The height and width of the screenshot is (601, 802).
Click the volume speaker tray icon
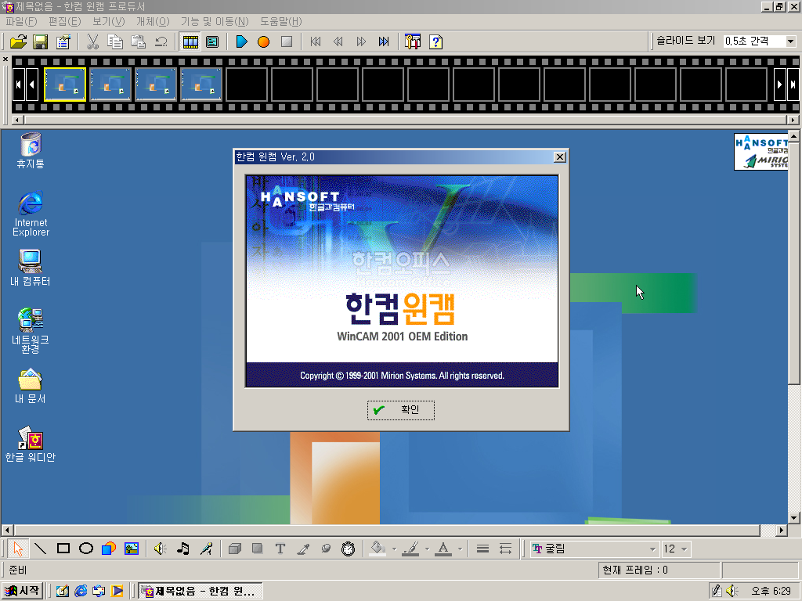point(732,591)
